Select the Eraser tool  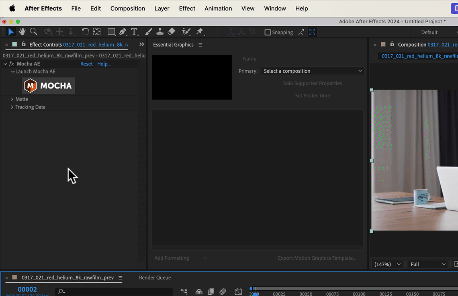pos(172,32)
